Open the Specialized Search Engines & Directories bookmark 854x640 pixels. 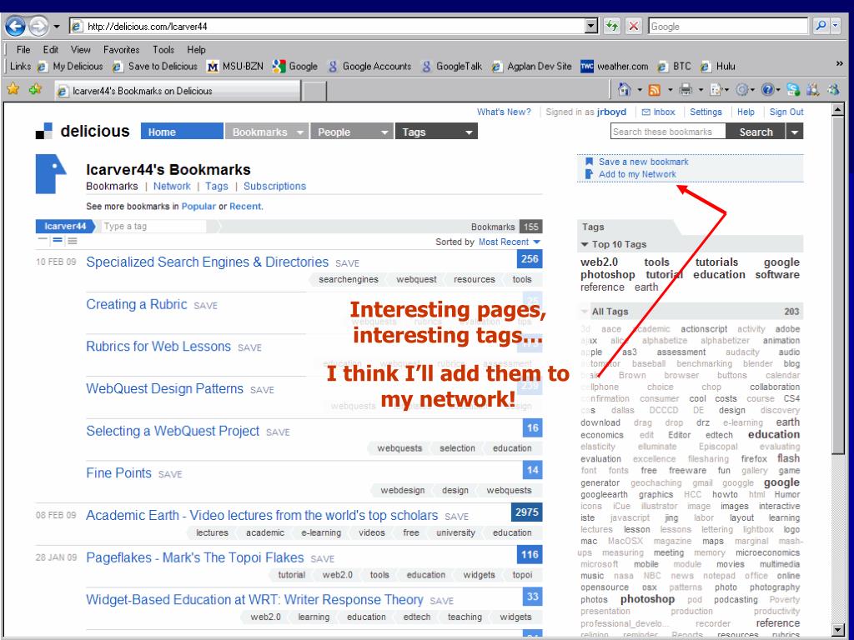pos(207,262)
